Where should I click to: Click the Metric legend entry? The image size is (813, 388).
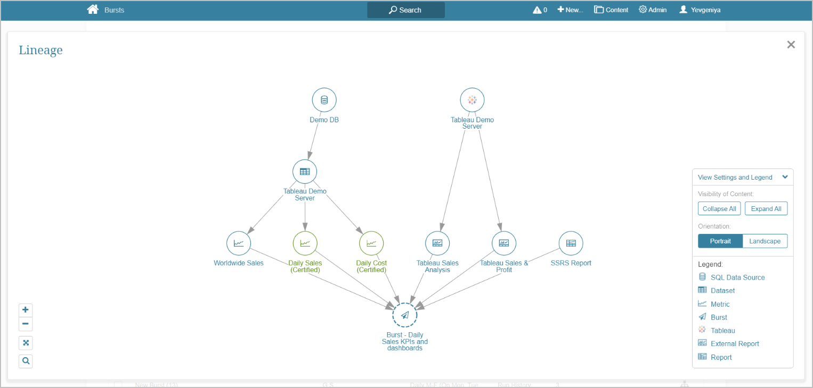pos(714,304)
